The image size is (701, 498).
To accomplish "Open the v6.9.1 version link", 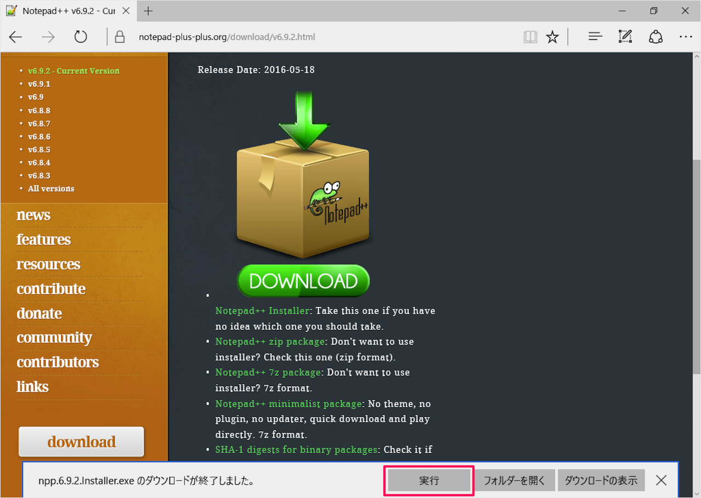I will (x=39, y=84).
